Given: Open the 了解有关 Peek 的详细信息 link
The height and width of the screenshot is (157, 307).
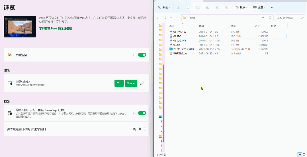Looking at the screenshot, I should click(x=56, y=28).
